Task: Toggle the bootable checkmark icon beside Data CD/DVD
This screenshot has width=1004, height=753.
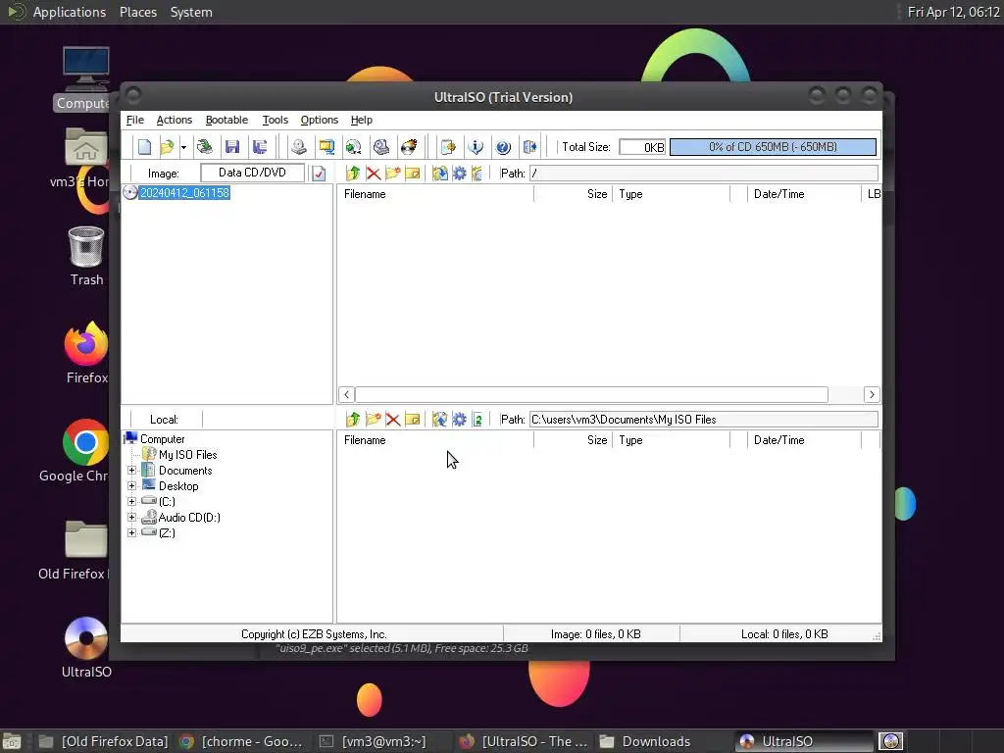Action: coord(319,174)
